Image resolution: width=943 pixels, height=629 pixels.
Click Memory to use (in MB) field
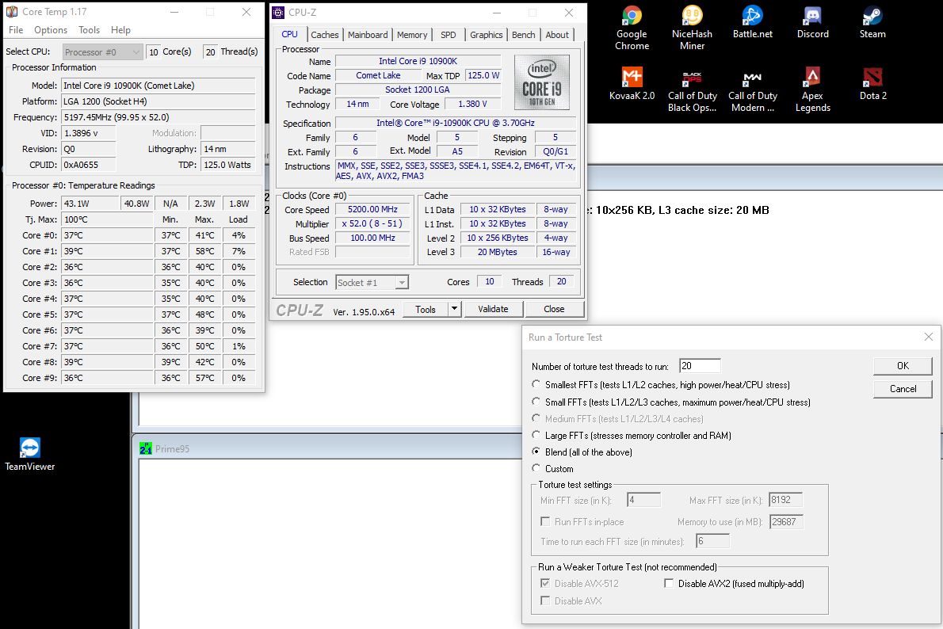pos(787,521)
